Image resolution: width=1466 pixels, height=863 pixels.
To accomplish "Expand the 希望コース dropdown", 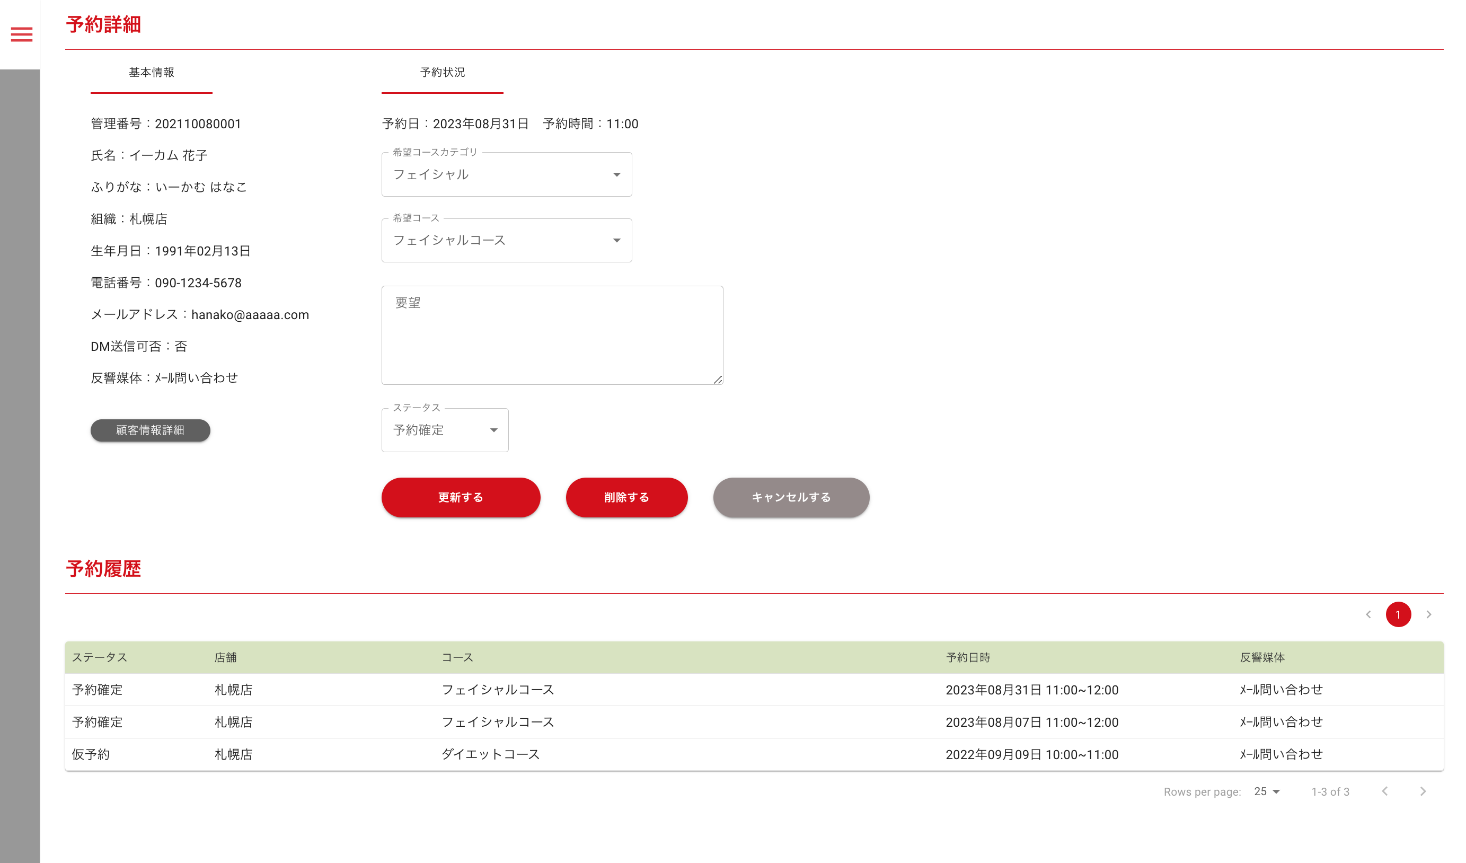I will click(506, 240).
